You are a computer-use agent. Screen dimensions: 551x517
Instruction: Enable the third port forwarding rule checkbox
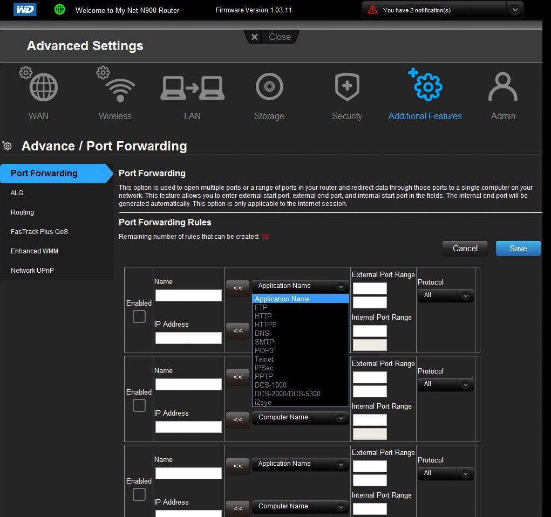point(139,494)
